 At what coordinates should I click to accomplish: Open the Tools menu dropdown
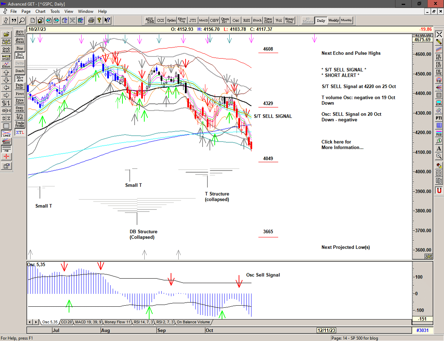point(55,11)
